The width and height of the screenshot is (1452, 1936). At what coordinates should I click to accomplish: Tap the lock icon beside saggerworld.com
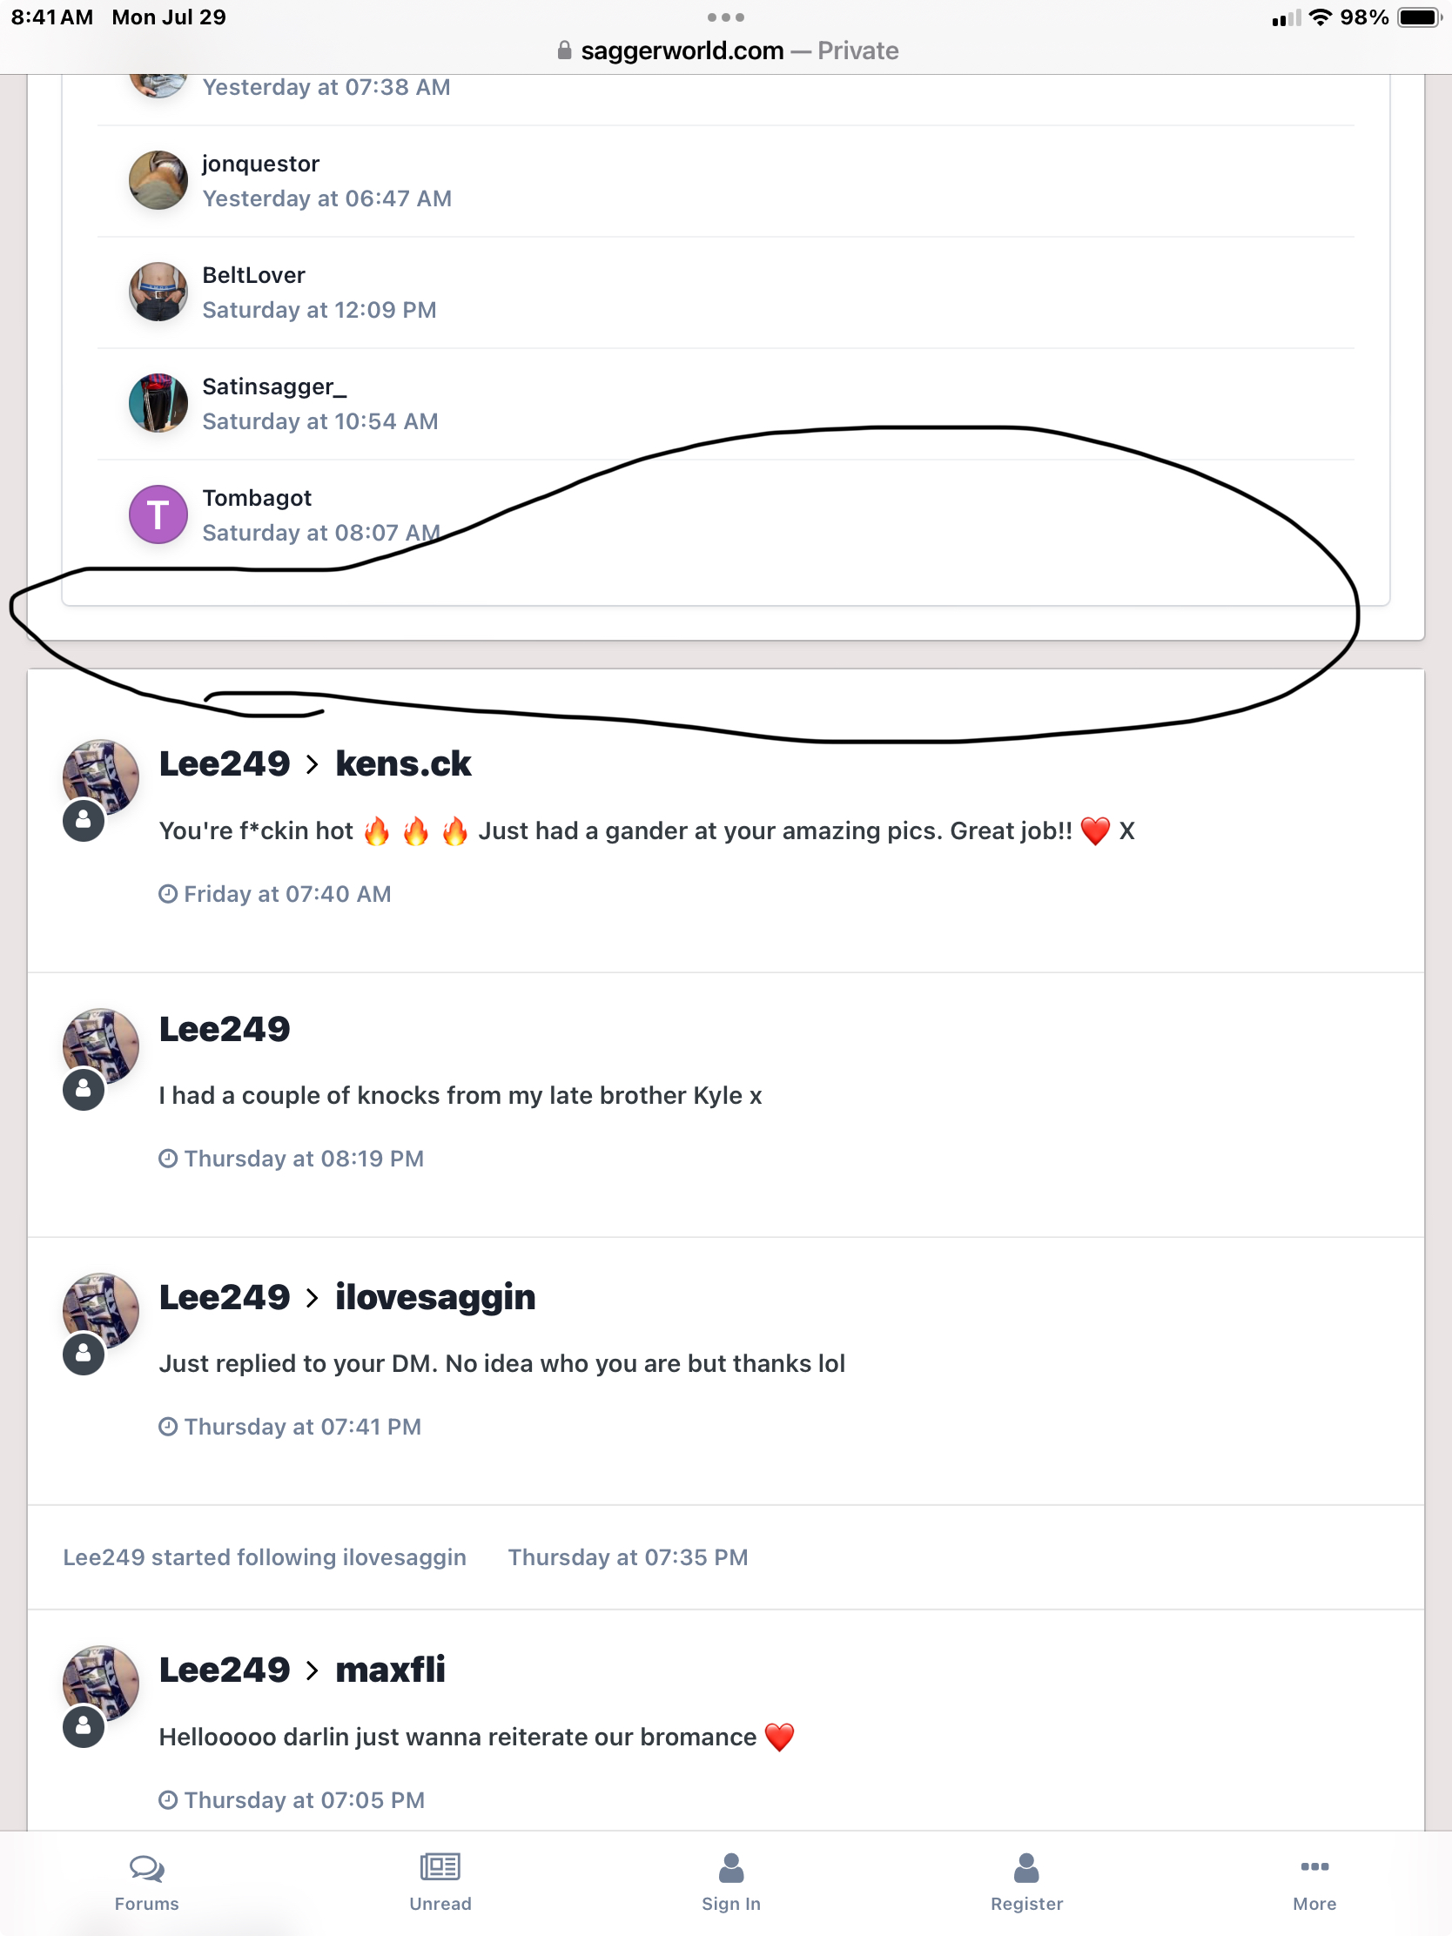564,50
